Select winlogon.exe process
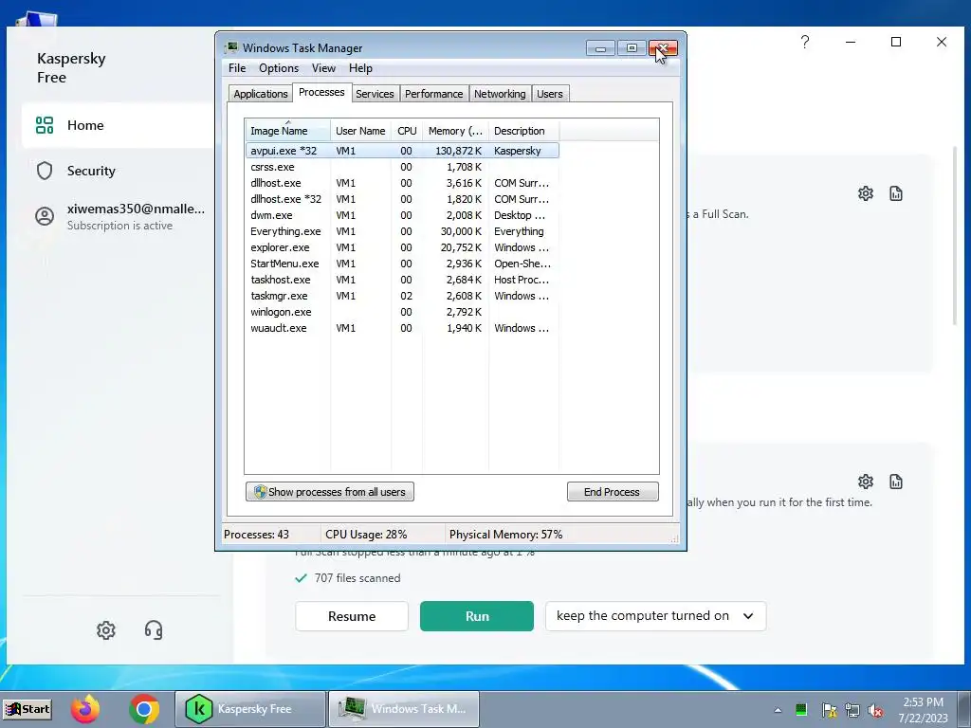 click(402, 311)
